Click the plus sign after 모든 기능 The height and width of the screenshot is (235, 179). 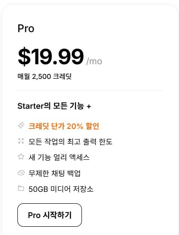pos(89,106)
